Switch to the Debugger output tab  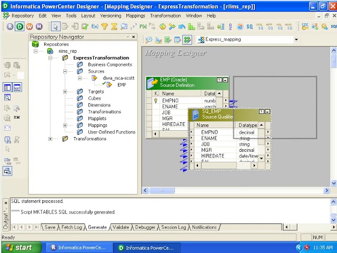point(145,227)
